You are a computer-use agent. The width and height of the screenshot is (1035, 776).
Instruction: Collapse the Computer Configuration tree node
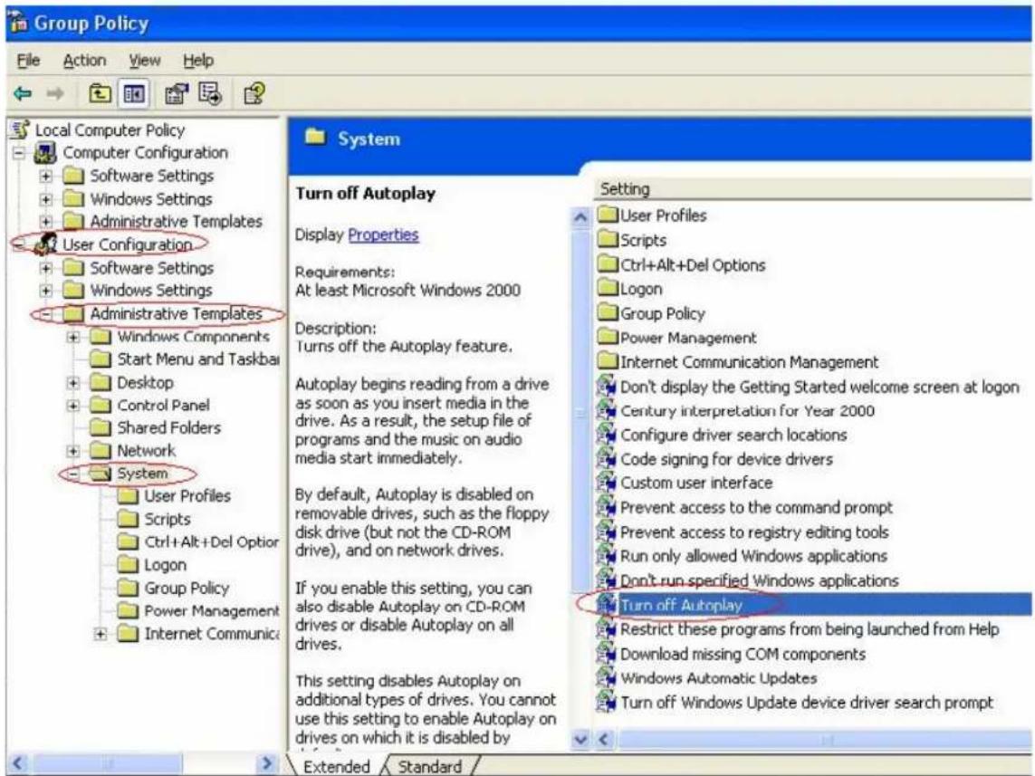(x=20, y=153)
